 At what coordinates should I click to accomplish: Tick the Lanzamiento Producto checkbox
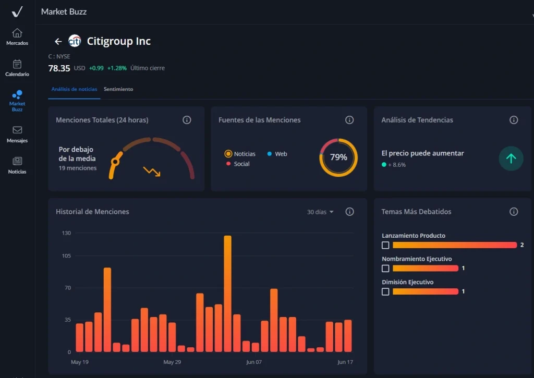coord(385,245)
